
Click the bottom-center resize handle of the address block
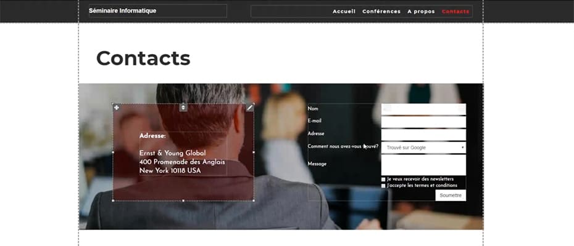183,200
